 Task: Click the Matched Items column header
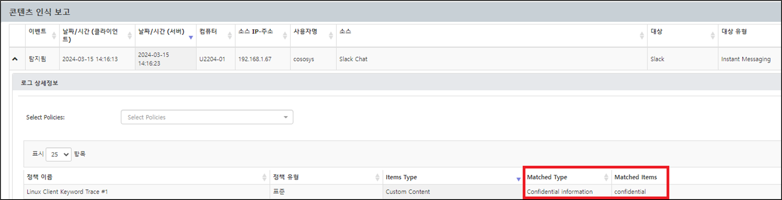click(635, 177)
